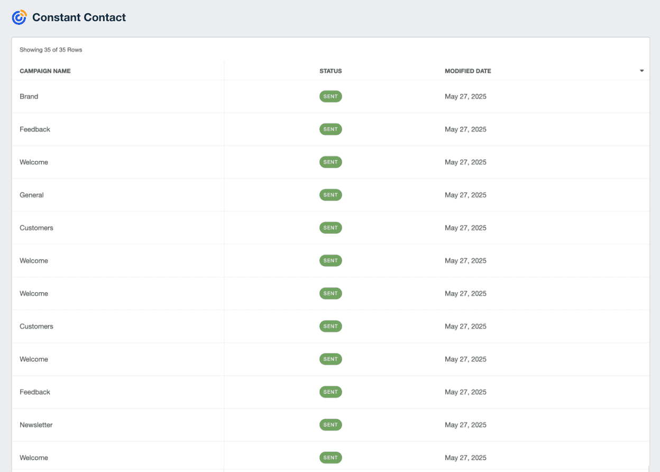Open the sort direction chevron near Modified Date
The width and height of the screenshot is (660, 472).
pos(641,70)
